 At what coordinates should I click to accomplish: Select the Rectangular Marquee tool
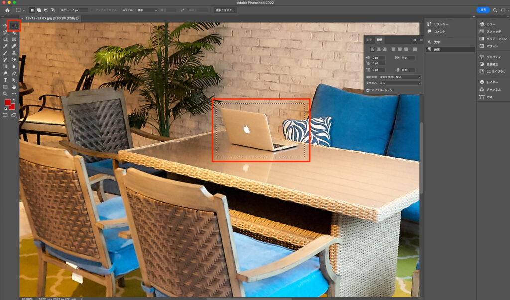click(x=14, y=25)
